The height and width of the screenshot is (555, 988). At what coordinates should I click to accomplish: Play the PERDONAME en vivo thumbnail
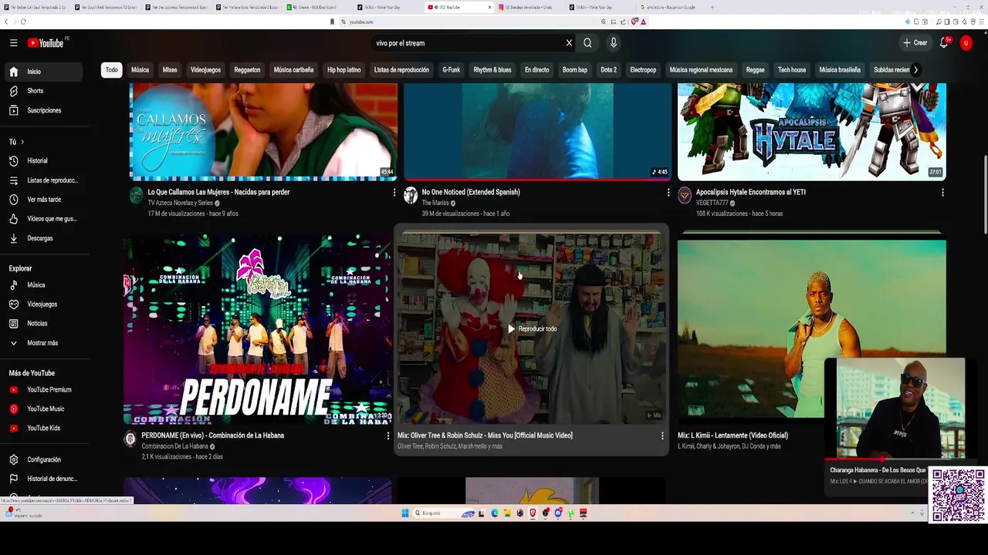(x=258, y=330)
